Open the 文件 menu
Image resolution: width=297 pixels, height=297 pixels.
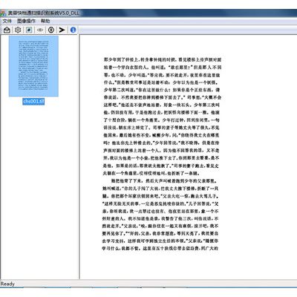7,21
